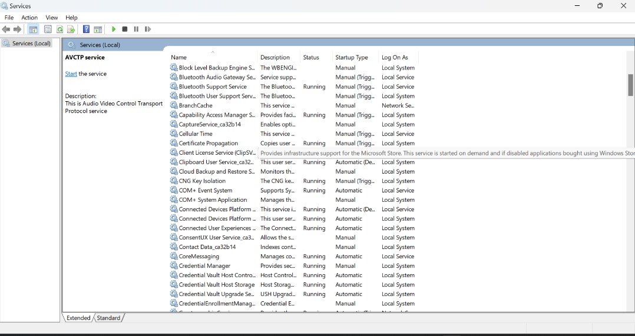Sort by the Log On As column header
The image size is (635, 336).
click(395, 58)
